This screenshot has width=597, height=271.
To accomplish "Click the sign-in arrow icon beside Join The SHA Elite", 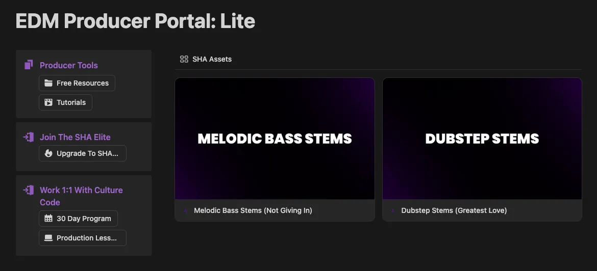I will (29, 137).
